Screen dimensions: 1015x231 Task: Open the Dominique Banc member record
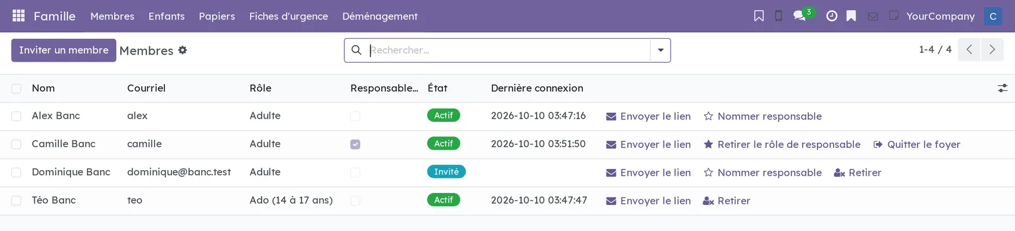click(x=71, y=172)
